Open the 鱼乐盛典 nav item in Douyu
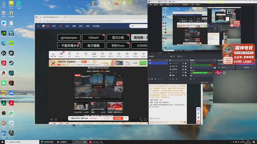 pyautogui.click(x=96, y=26)
